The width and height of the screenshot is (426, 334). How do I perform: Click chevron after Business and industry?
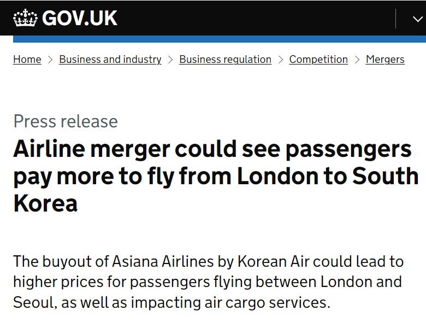[170, 60]
